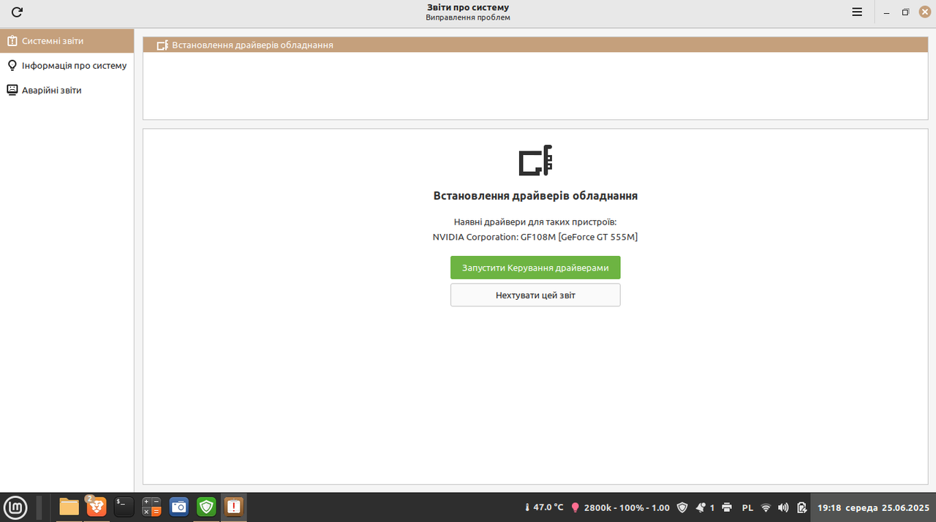Open the Linux Mint start menu
This screenshot has width=936, height=522.
(16, 506)
